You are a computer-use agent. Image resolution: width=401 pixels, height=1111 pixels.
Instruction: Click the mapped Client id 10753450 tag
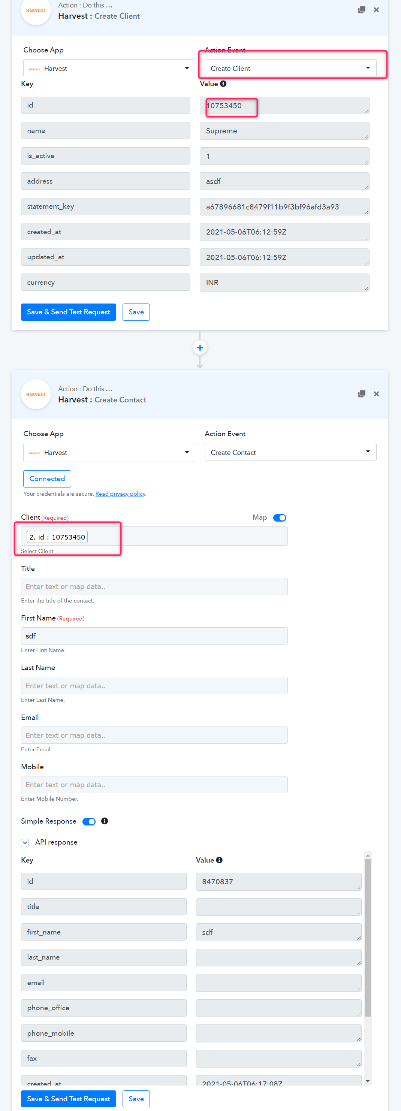[x=57, y=537]
